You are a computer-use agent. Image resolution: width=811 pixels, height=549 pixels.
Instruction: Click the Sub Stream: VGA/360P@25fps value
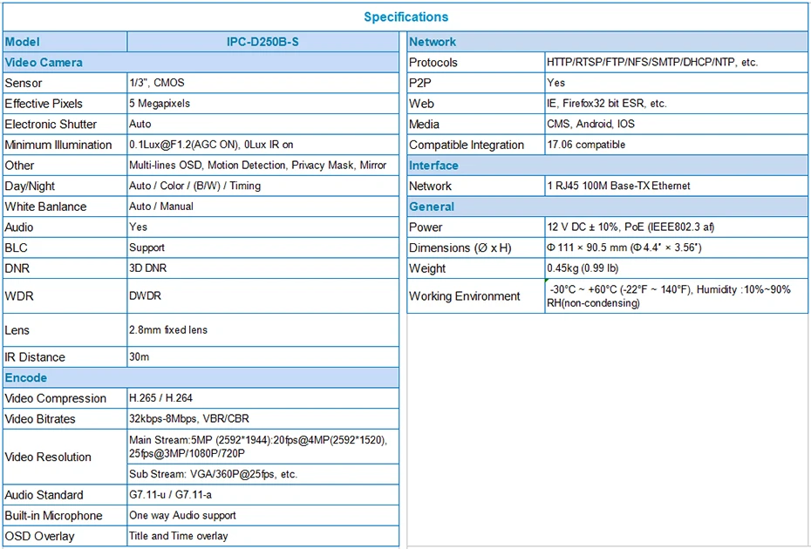(213, 474)
